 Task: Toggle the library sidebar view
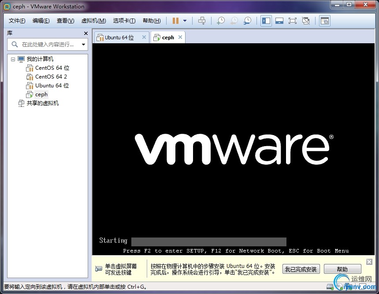(266, 21)
